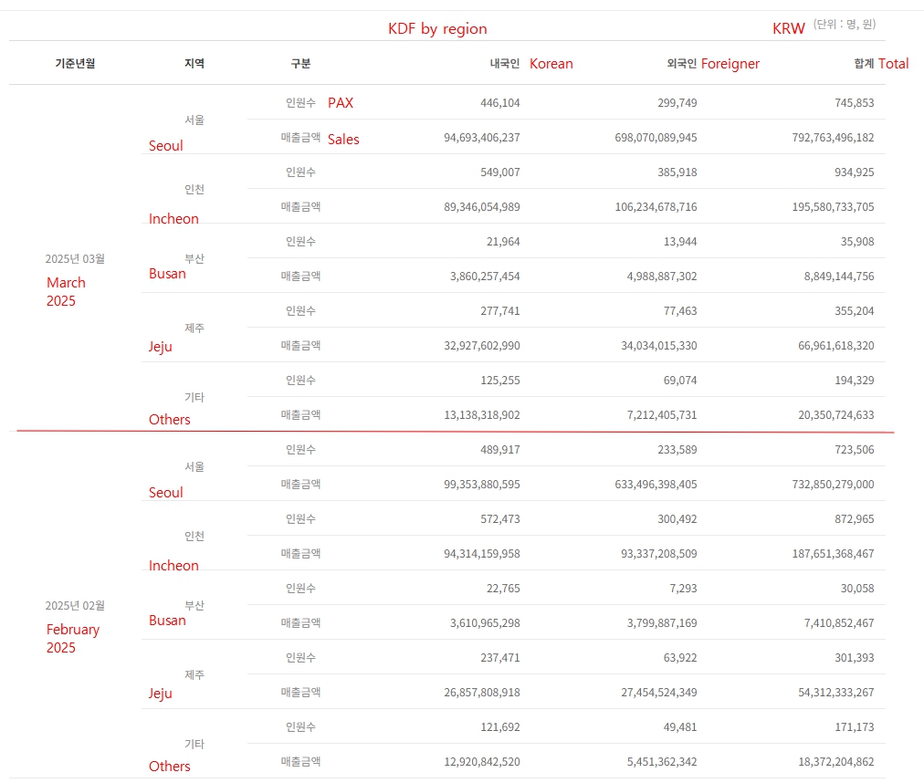Click March Incheon Korean PAX 549,007
The image size is (924, 783).
(499, 172)
